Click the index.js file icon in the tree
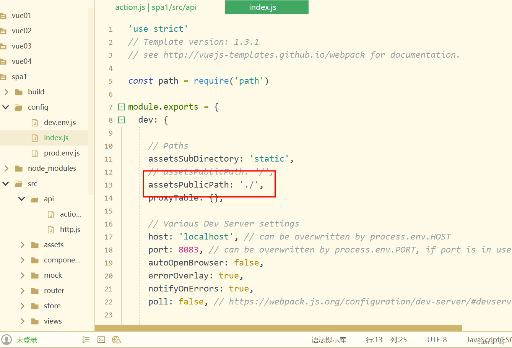Viewport: 512px width, 348px height. 35,138
